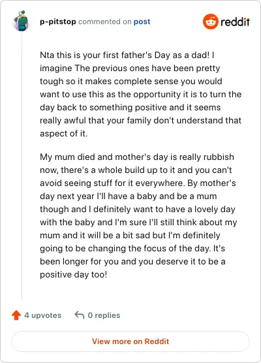Open the p-pitstop username profile
The image size is (261, 363).
pyautogui.click(x=58, y=22)
